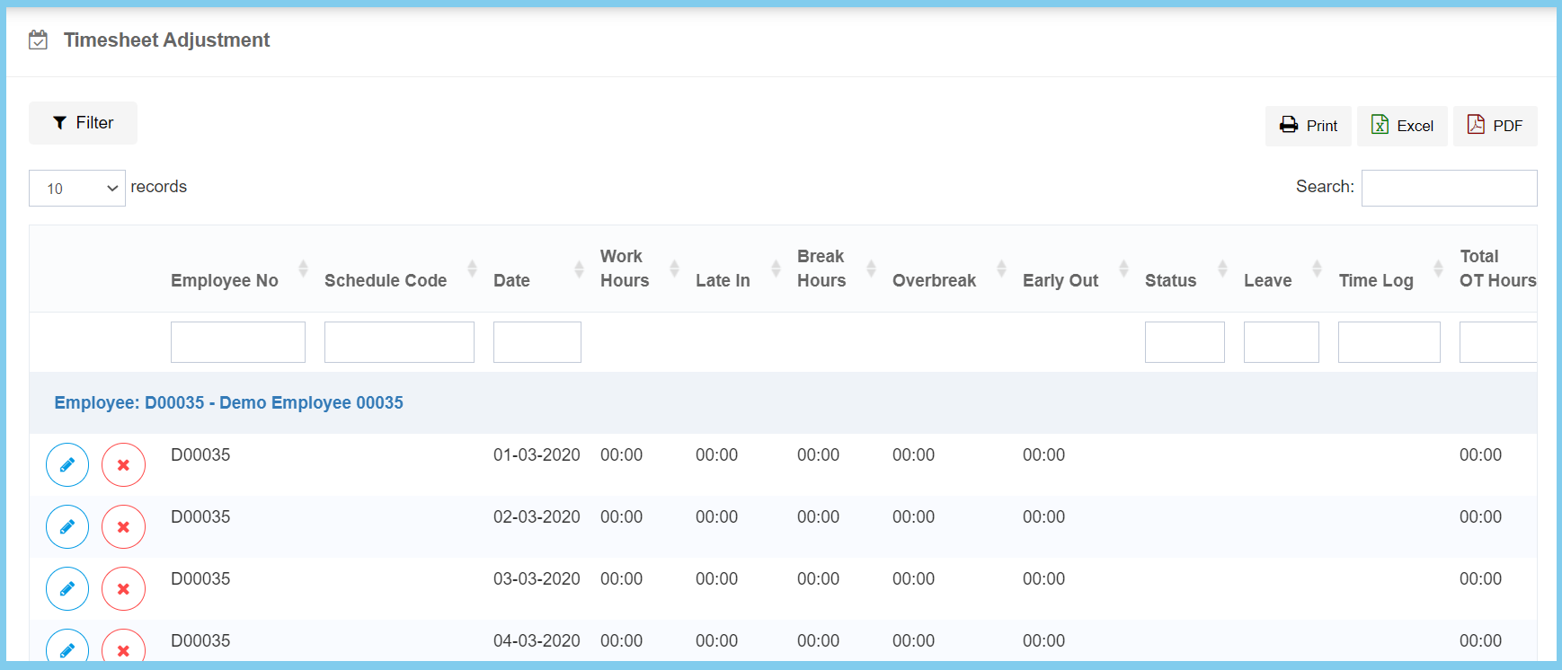Edit the 02-03-2020 timesheet entry

(67, 526)
